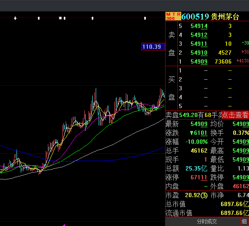Click the 总手 value 46162
249x226 pixels.
coord(199,151)
